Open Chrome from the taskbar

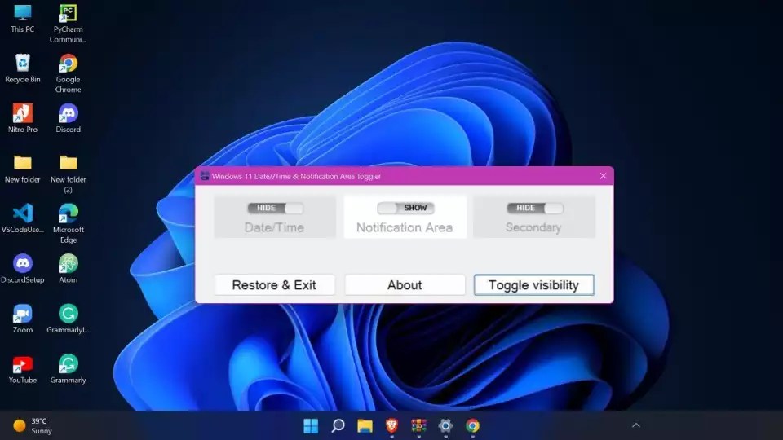pyautogui.click(x=472, y=425)
